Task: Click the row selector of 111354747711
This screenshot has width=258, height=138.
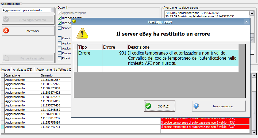Action: tap(3, 127)
